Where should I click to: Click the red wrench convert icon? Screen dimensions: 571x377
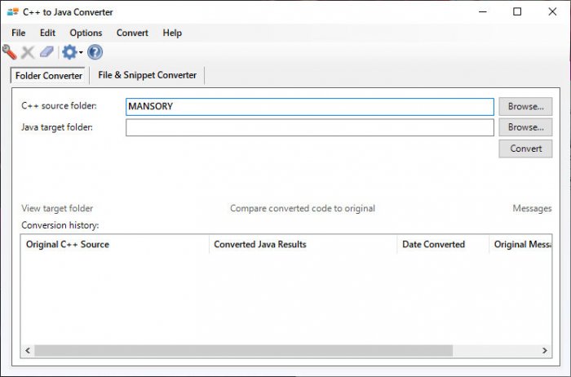(10, 52)
